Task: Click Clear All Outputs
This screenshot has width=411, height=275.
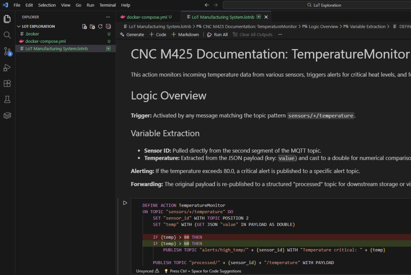Action: pos(253,34)
